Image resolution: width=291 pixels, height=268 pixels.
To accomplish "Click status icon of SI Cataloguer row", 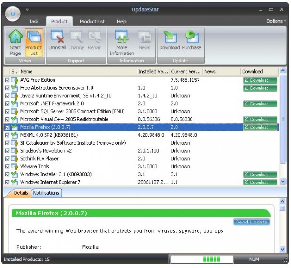I will pos(14,143).
